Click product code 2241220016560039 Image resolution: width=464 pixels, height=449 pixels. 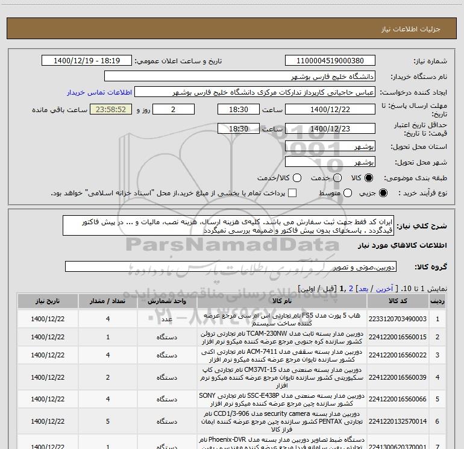(x=398, y=377)
